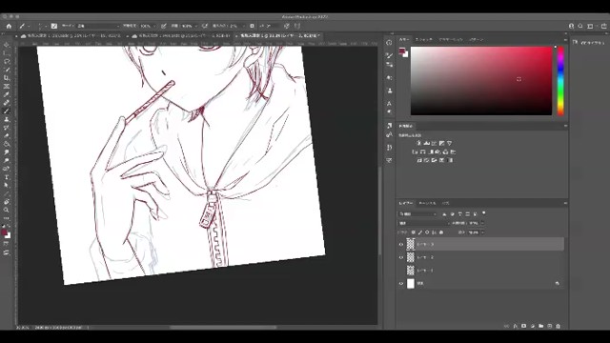
Task: Switch to the スウォッチ tab
Action: pyautogui.click(x=423, y=39)
